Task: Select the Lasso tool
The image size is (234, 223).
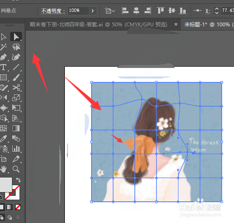Action: 16,47
